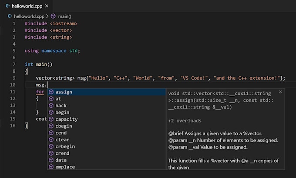Viewport: 296px width, 178px height.
Task: Click the closing brace on line 16
Action: pyautogui.click(x=26, y=126)
